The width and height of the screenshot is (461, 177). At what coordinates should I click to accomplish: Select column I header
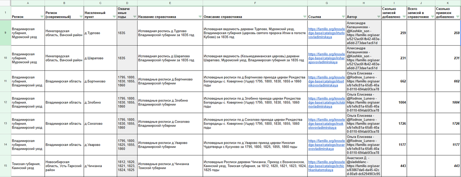pyautogui.click(x=393, y=3)
